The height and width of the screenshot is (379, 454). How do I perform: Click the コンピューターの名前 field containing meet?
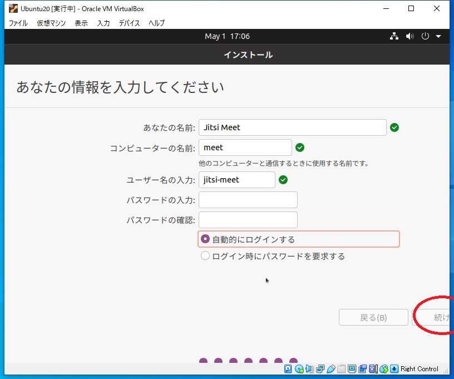pos(245,147)
